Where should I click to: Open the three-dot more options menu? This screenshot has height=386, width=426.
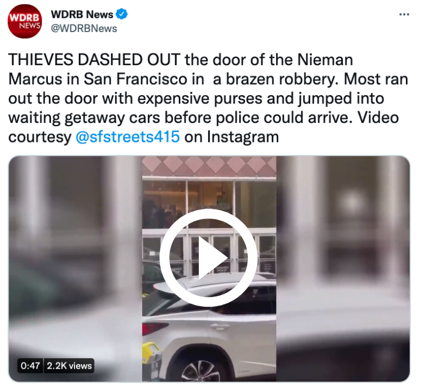tap(404, 14)
